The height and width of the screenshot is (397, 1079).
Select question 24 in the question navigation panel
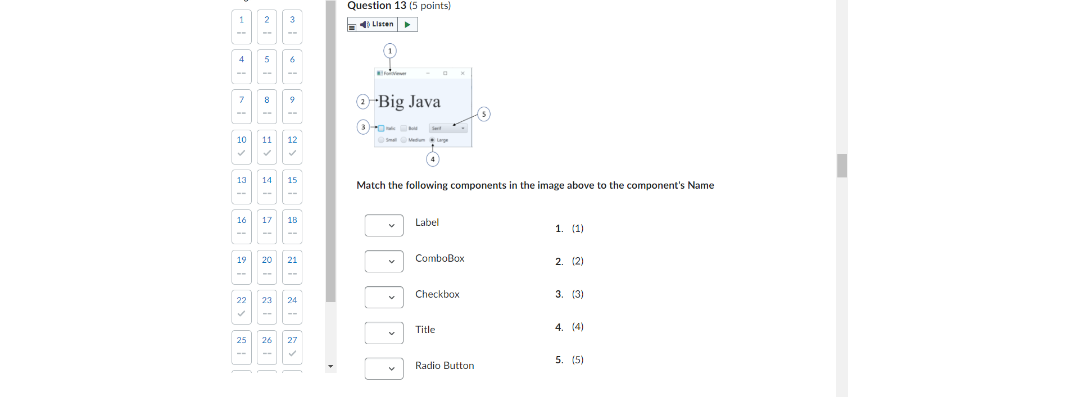292,307
